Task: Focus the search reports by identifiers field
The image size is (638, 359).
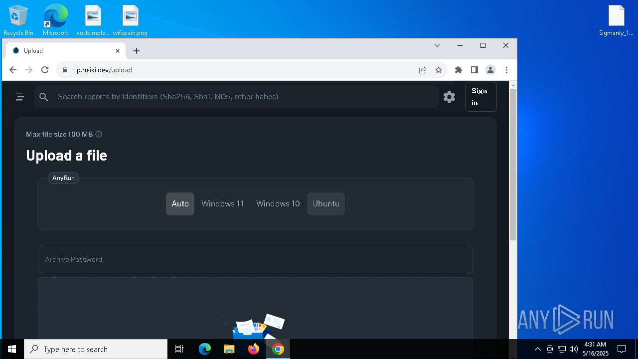Action: coord(236,97)
